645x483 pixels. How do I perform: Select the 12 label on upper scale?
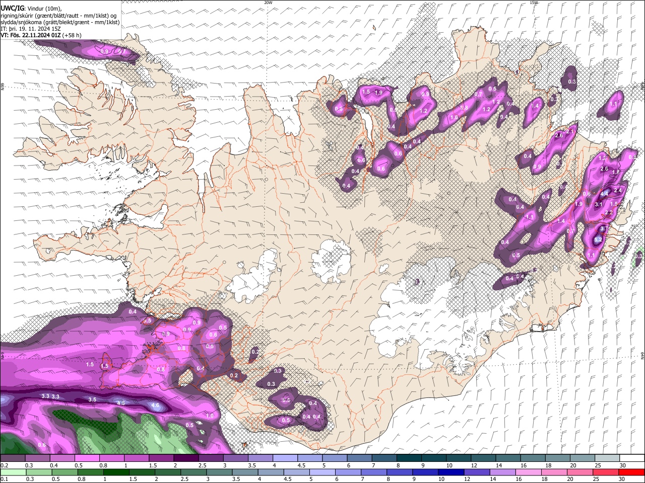[474, 465]
